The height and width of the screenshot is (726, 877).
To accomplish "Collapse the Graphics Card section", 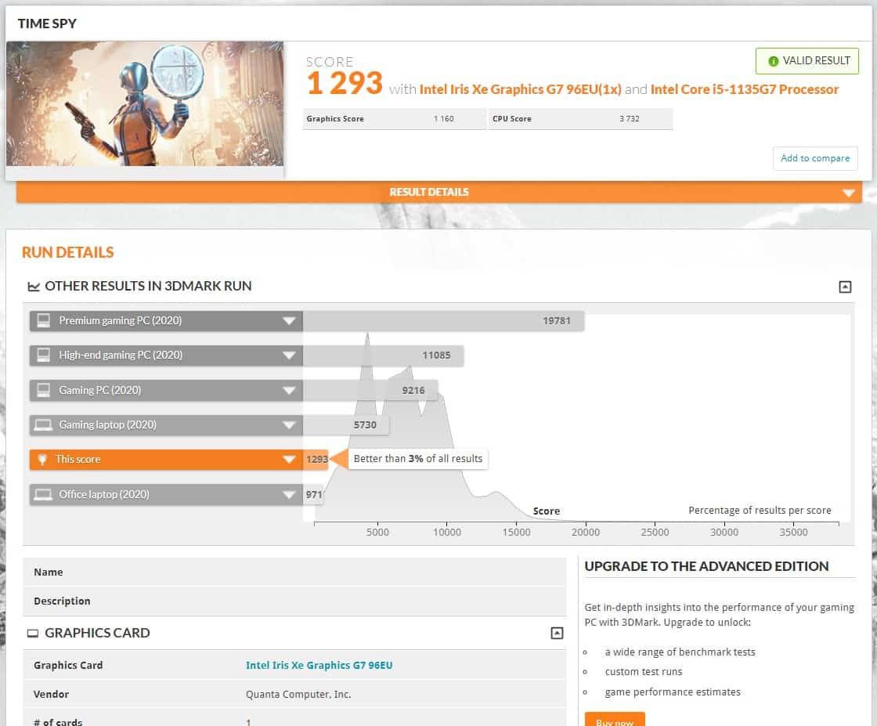I will pyautogui.click(x=557, y=633).
